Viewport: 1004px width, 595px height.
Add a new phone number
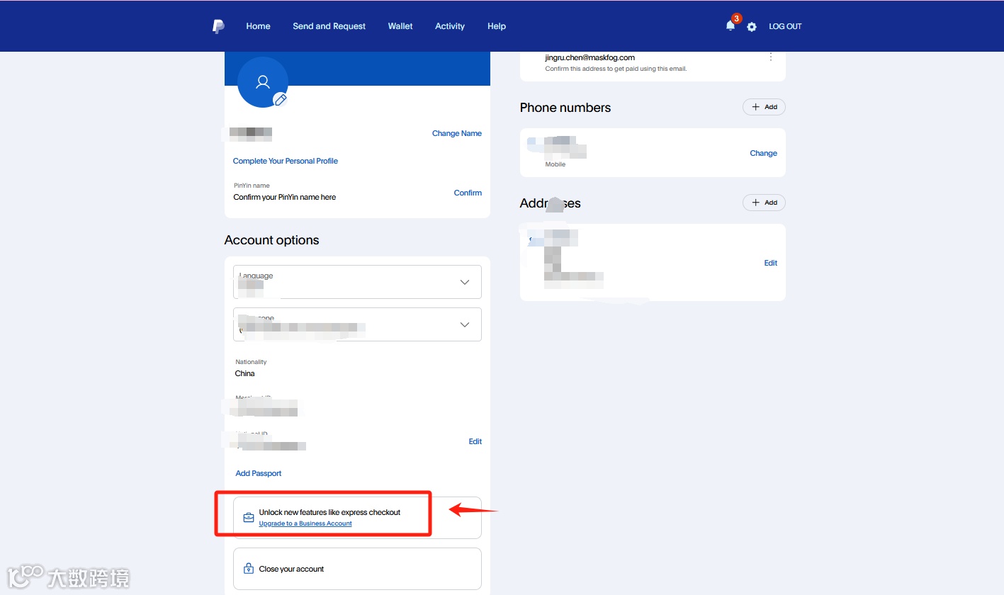click(764, 107)
